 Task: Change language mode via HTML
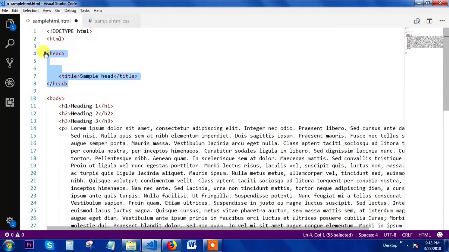tap(424, 235)
